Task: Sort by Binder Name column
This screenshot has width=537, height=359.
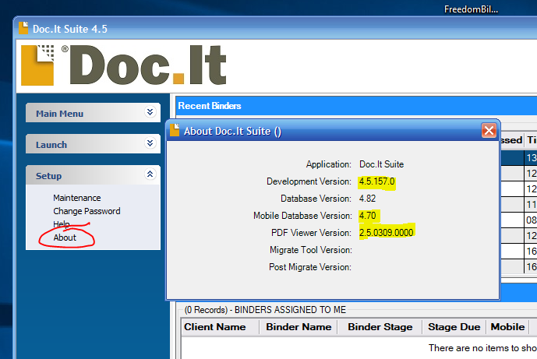Action: (x=299, y=327)
